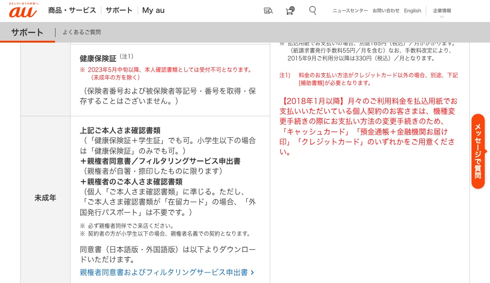Open メッセージで質問 chat button
The image size is (490, 283).
[478, 151]
